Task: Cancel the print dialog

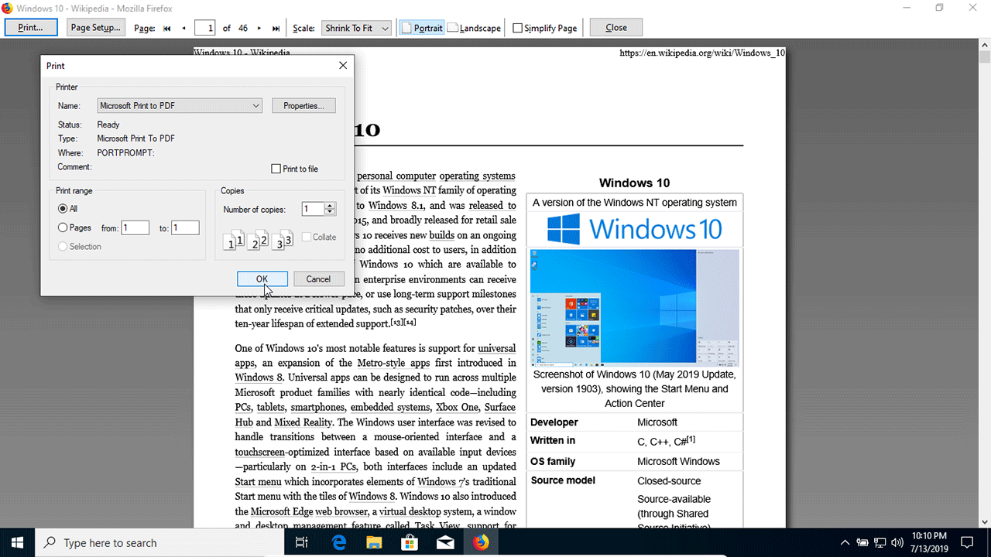Action: [318, 278]
